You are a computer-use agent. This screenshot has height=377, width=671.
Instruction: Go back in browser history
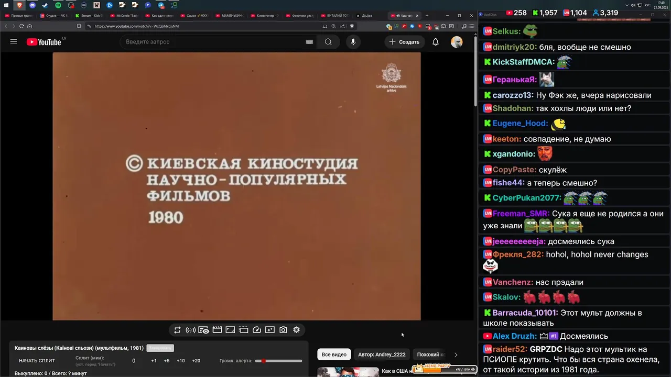point(7,26)
